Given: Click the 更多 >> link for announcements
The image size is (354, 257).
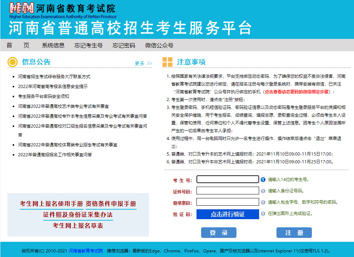Looking at the screenshot, I should click(x=143, y=63).
